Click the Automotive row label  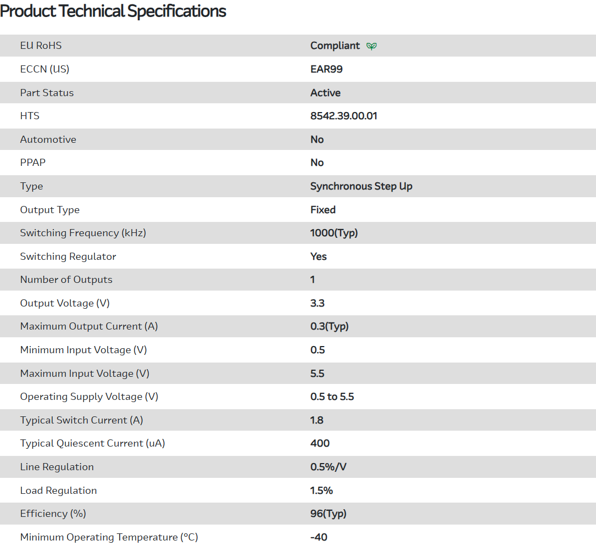click(x=48, y=140)
